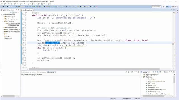Image resolution: width=179 pixels, height=100 pixels.
Task: Open Console from the console toolbar icon
Action: (x=132, y=72)
